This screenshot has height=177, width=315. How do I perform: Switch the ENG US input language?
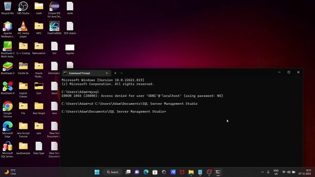click(276, 172)
